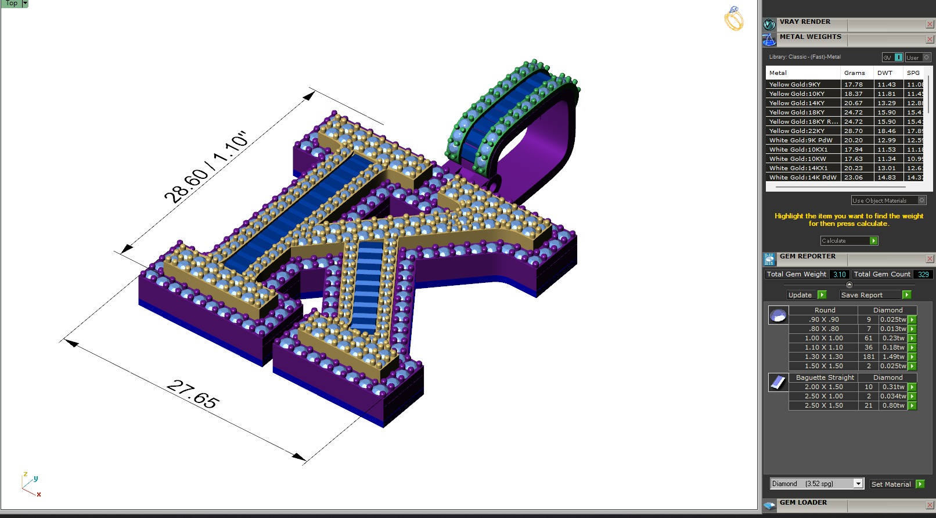Screen dimensions: 936x518
Task: Click green arrow for .80 X .80 round row
Action: click(x=912, y=329)
